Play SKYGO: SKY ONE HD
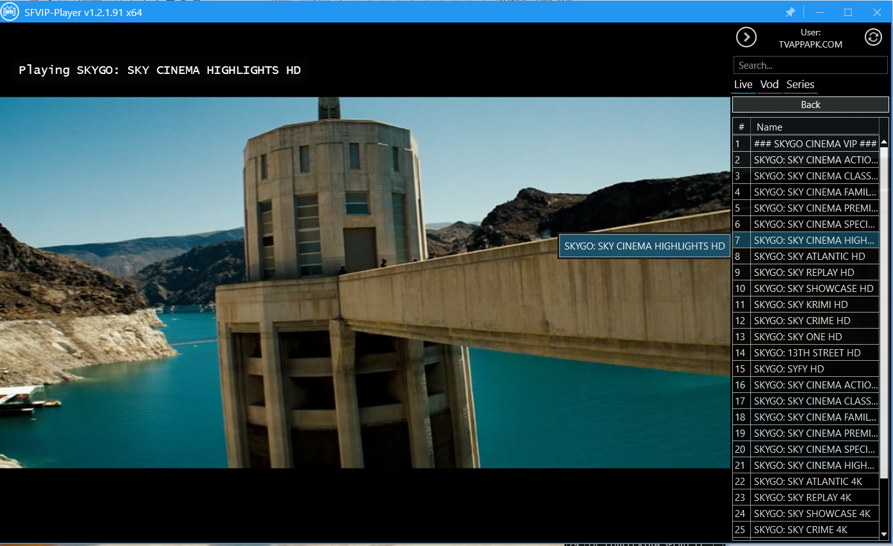Viewport: 893px width, 546px height. pos(806,336)
